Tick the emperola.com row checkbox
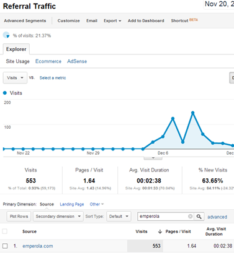234x255 pixels. (5, 246)
